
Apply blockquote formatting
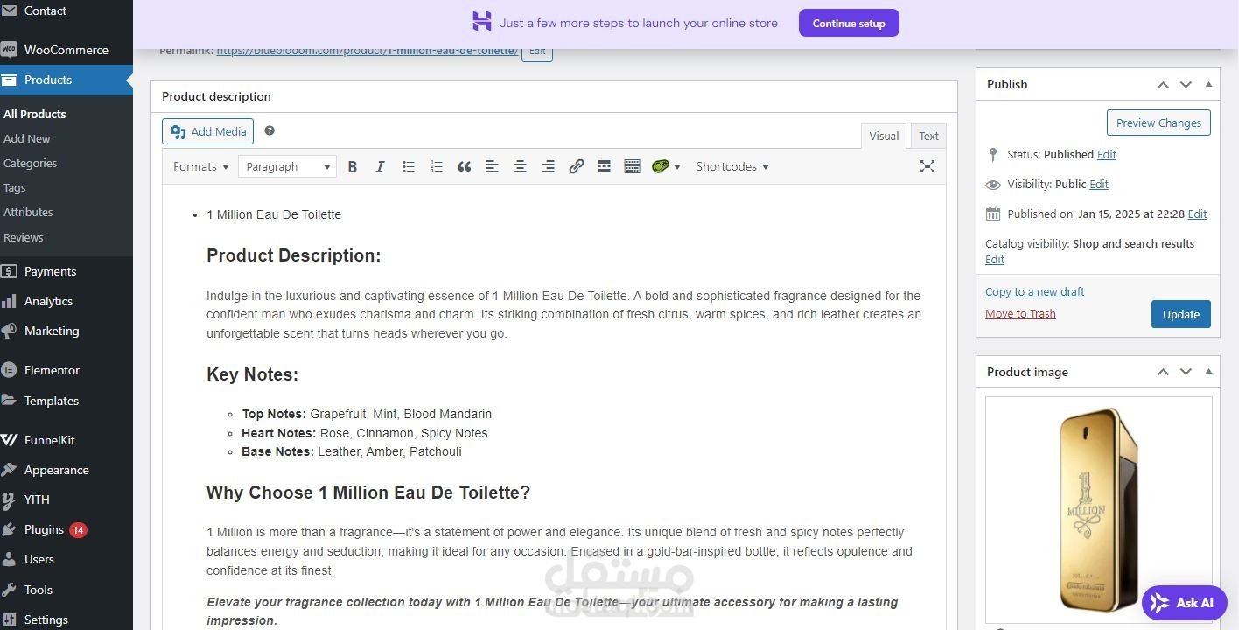464,166
